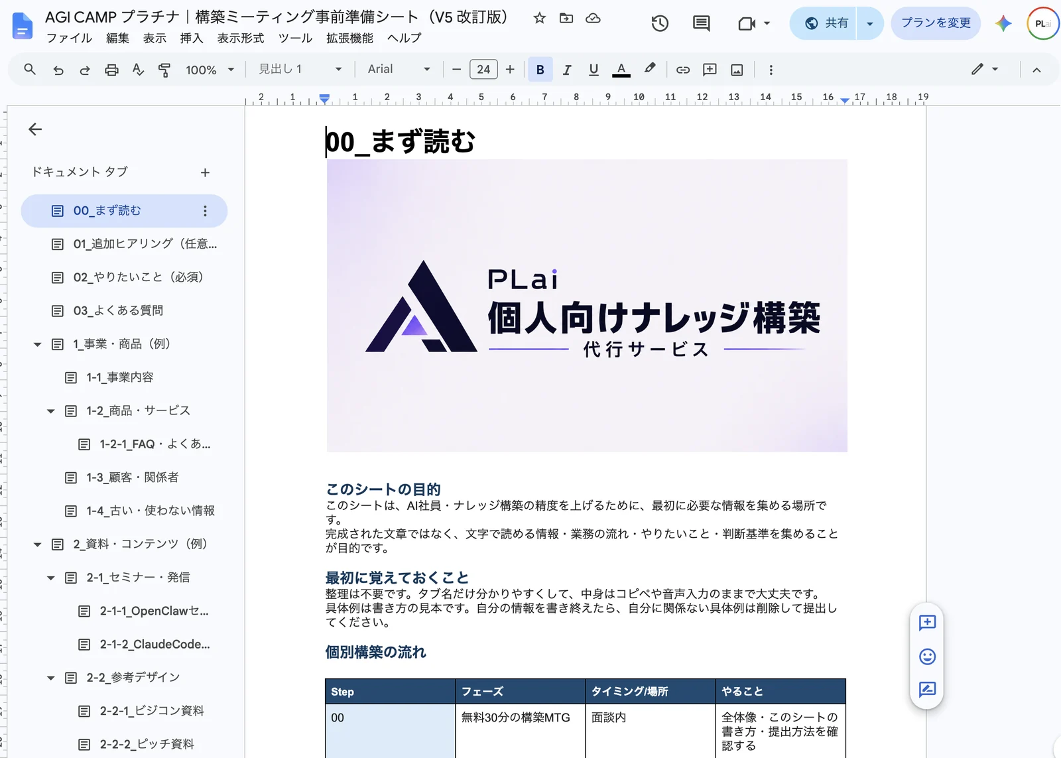The width and height of the screenshot is (1061, 758).
Task: Undo the last action
Action: tap(58, 70)
